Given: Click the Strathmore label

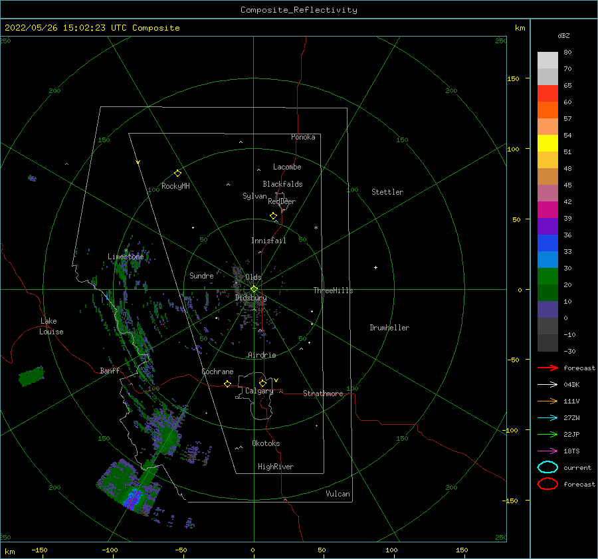Looking at the screenshot, I should click(323, 393).
